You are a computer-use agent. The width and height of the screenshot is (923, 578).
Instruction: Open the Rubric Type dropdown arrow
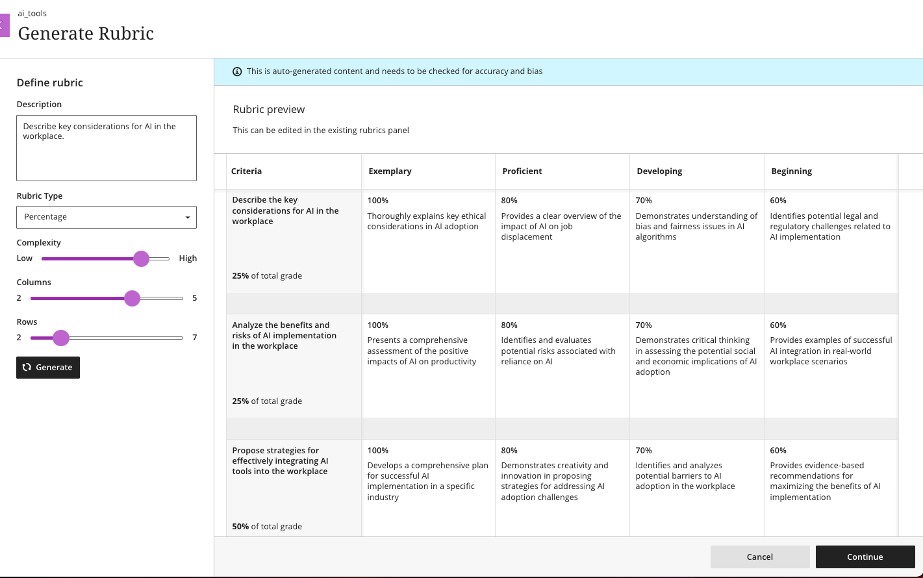pos(188,218)
